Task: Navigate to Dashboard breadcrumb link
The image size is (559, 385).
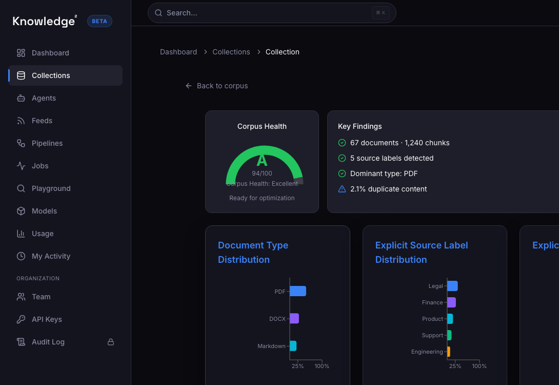Action: pos(178,52)
